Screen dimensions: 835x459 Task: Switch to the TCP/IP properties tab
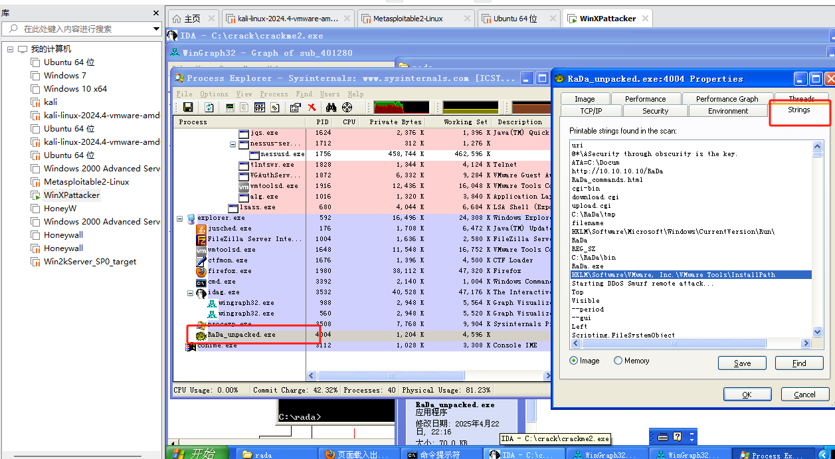(x=591, y=111)
